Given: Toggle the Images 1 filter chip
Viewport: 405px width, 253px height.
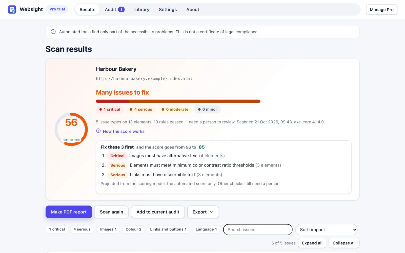Looking at the screenshot, I should [x=108, y=229].
